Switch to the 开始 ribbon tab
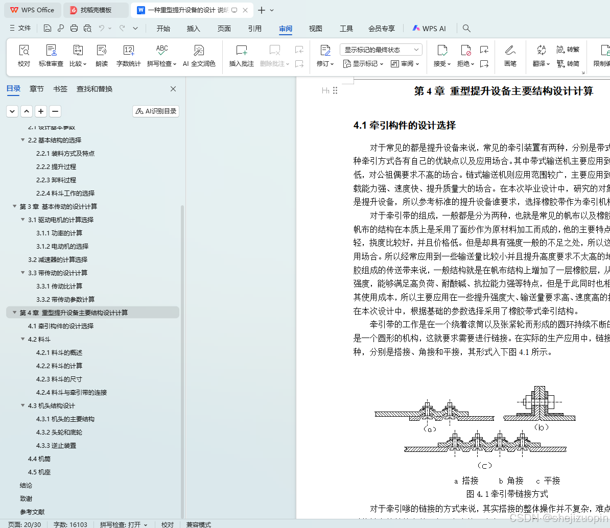Screen dimensions: 610x528 [x=163, y=29]
